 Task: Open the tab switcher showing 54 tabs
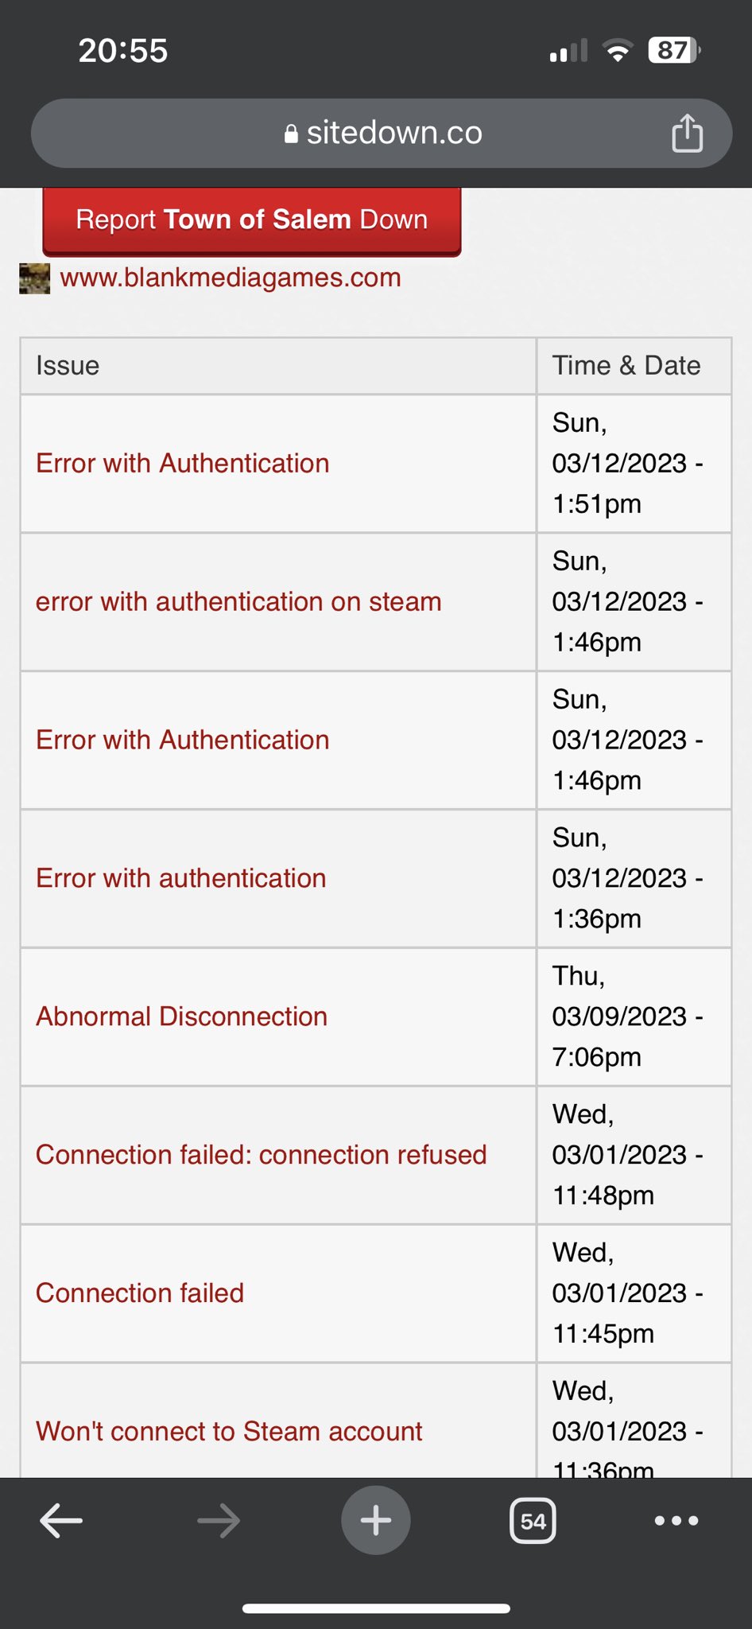click(x=533, y=1521)
